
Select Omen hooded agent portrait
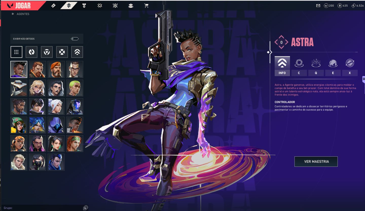pyautogui.click(x=56, y=125)
